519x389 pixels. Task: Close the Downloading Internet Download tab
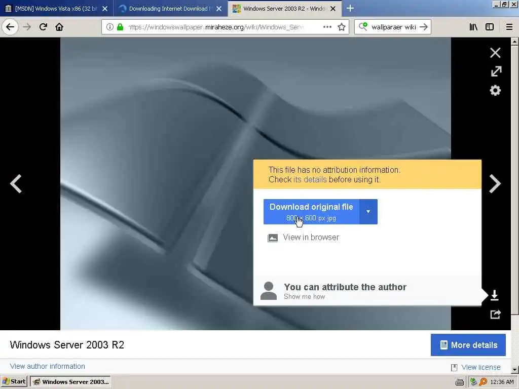(219, 9)
